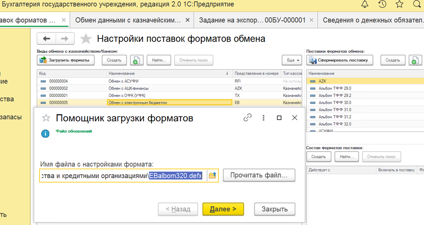424x225 pixels.
Task: Add the Настройки поставок page to favorites
Action: (x=86, y=39)
